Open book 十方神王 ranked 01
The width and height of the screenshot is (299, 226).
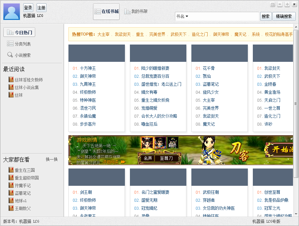tap(88, 68)
